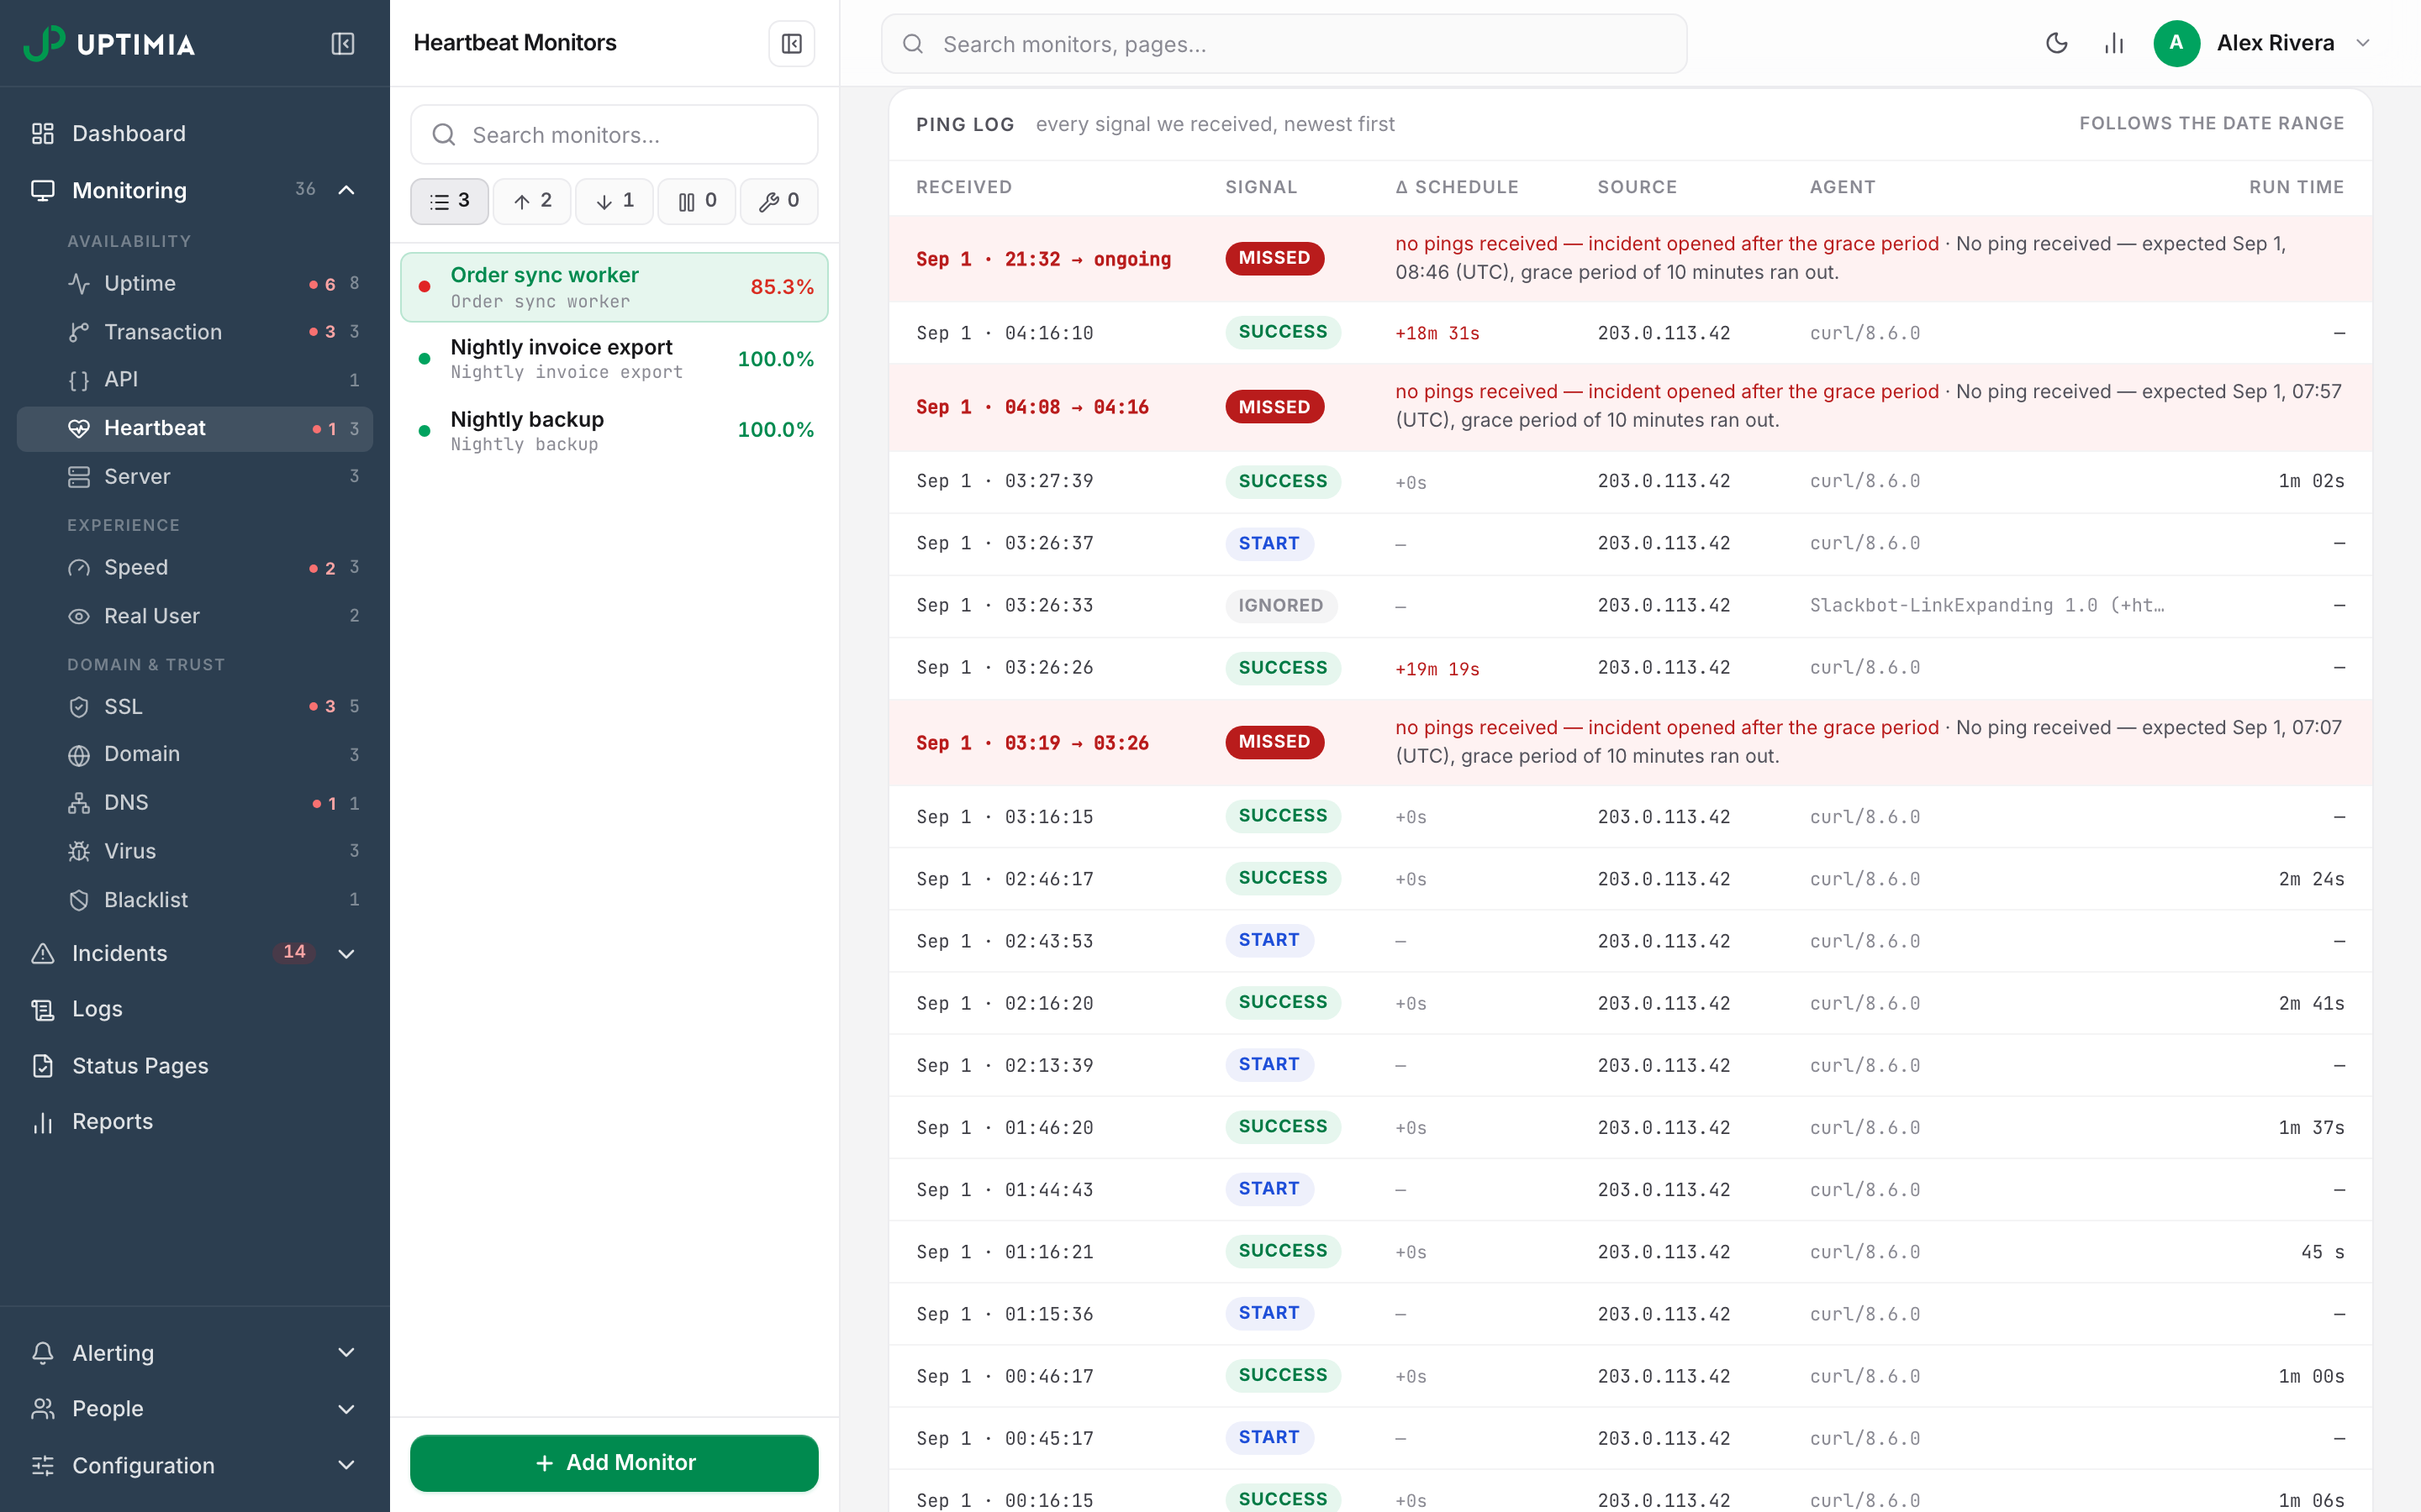Open API monitors
Image resolution: width=2421 pixels, height=1512 pixels.
(x=195, y=380)
